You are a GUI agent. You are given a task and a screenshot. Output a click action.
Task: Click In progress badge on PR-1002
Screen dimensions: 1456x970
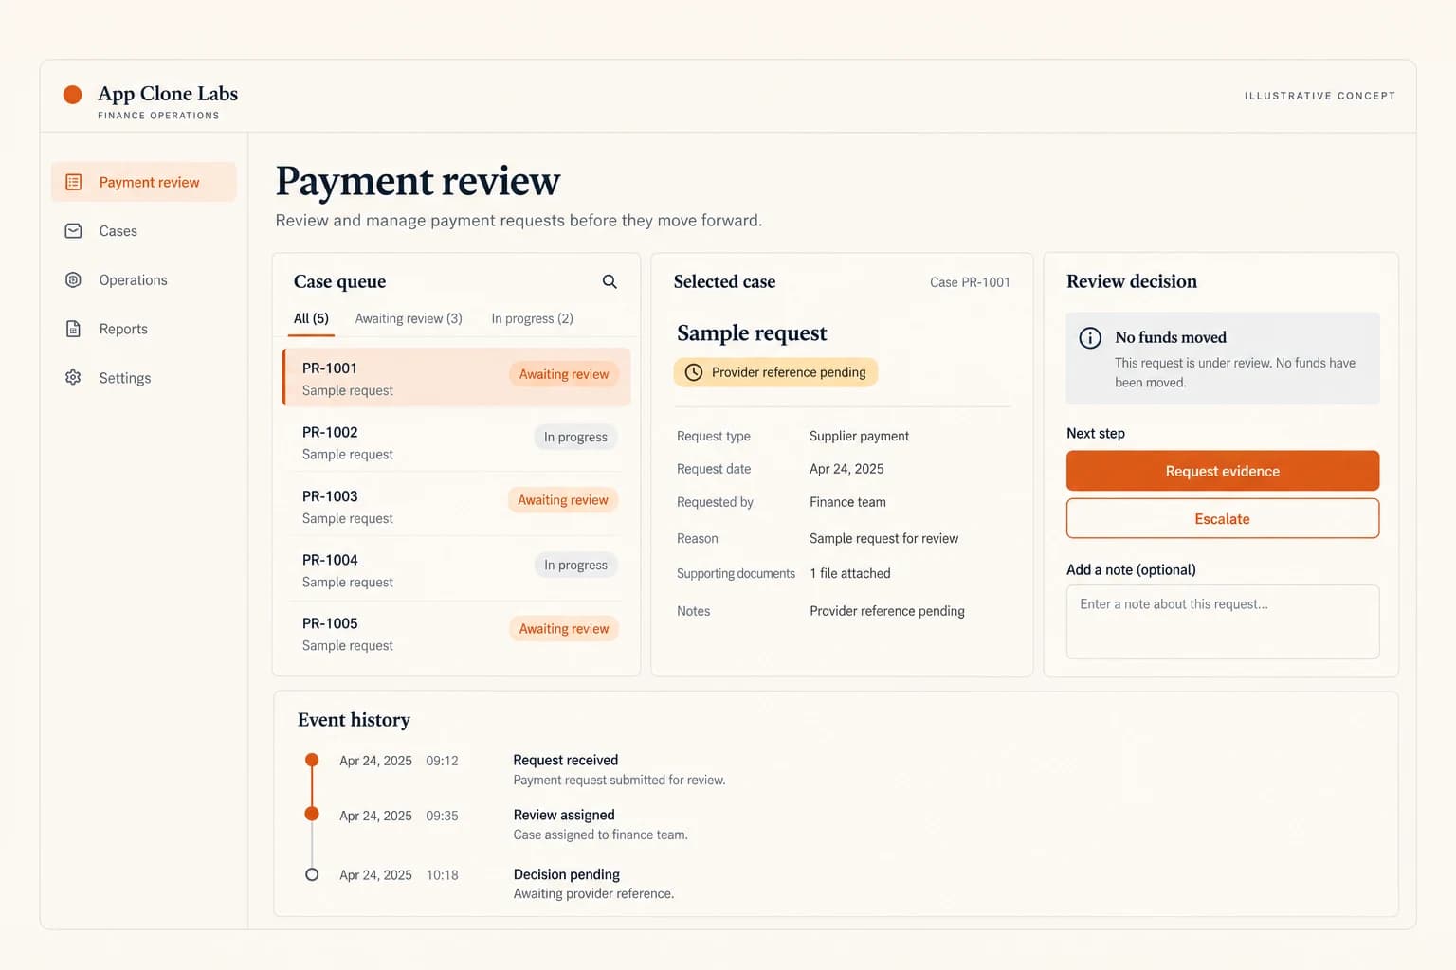(x=575, y=437)
